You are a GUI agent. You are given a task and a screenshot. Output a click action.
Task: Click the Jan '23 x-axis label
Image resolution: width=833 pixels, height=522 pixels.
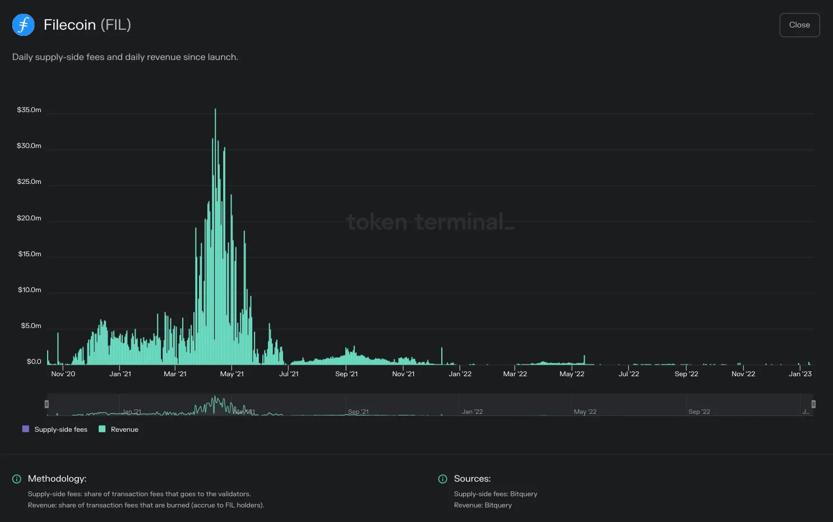click(800, 374)
